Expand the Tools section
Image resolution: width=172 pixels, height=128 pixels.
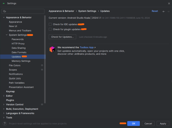pyautogui.click(x=4, y=118)
